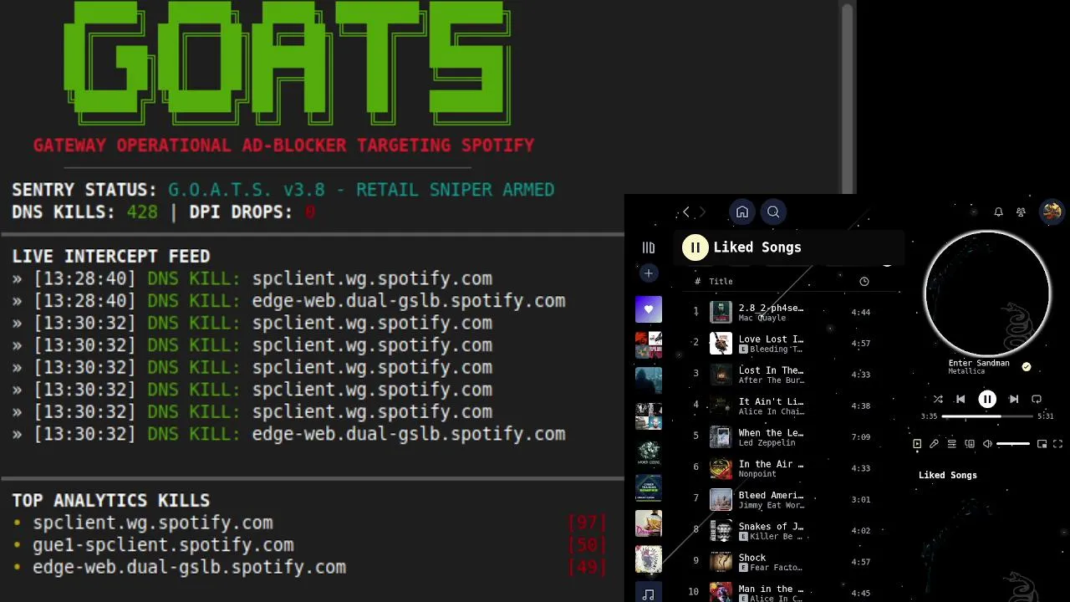Mute volume via the speaker icon
Screen dimensions: 1070x602
tap(987, 444)
